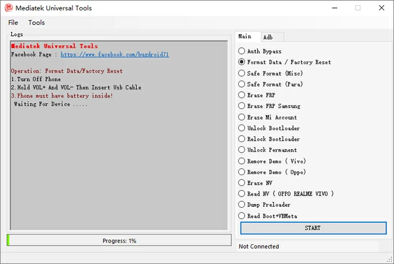Open the Tools menu

37,23
